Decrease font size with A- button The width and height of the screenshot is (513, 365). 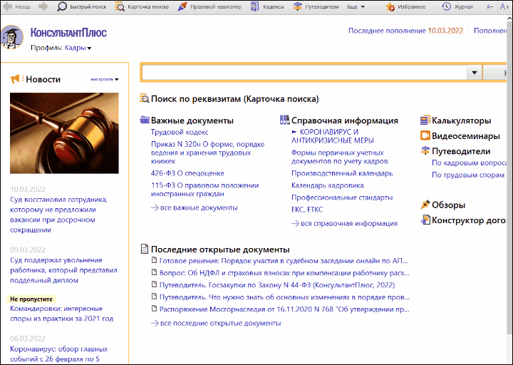coord(489,6)
